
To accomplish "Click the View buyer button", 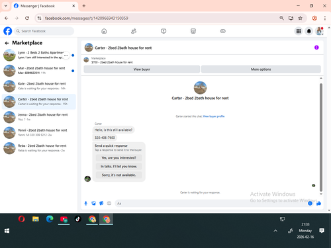I will point(142,69).
